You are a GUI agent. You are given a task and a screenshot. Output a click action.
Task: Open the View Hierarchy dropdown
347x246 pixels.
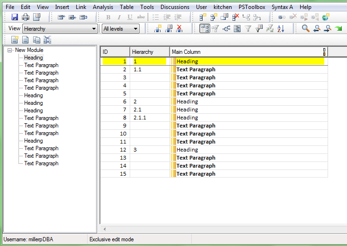[60, 29]
